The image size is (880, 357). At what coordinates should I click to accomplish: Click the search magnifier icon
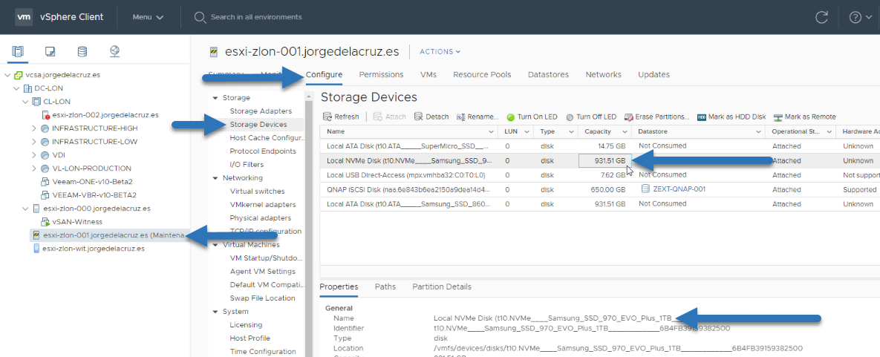pos(200,17)
